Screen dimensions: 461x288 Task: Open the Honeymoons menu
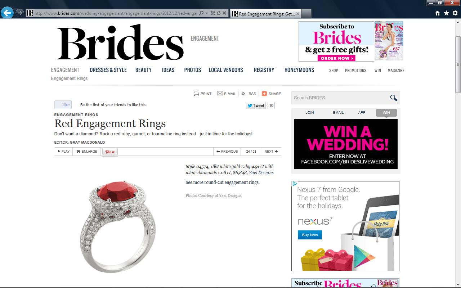(299, 70)
